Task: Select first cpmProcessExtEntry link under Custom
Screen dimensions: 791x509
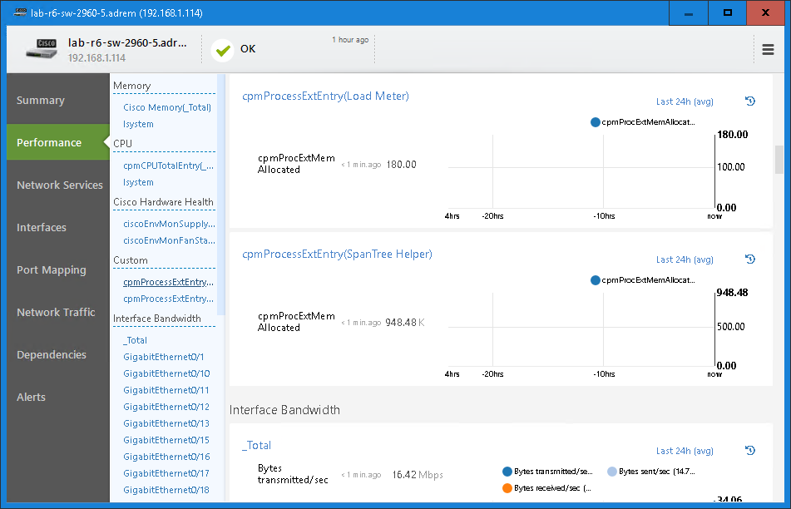Action: click(x=169, y=282)
